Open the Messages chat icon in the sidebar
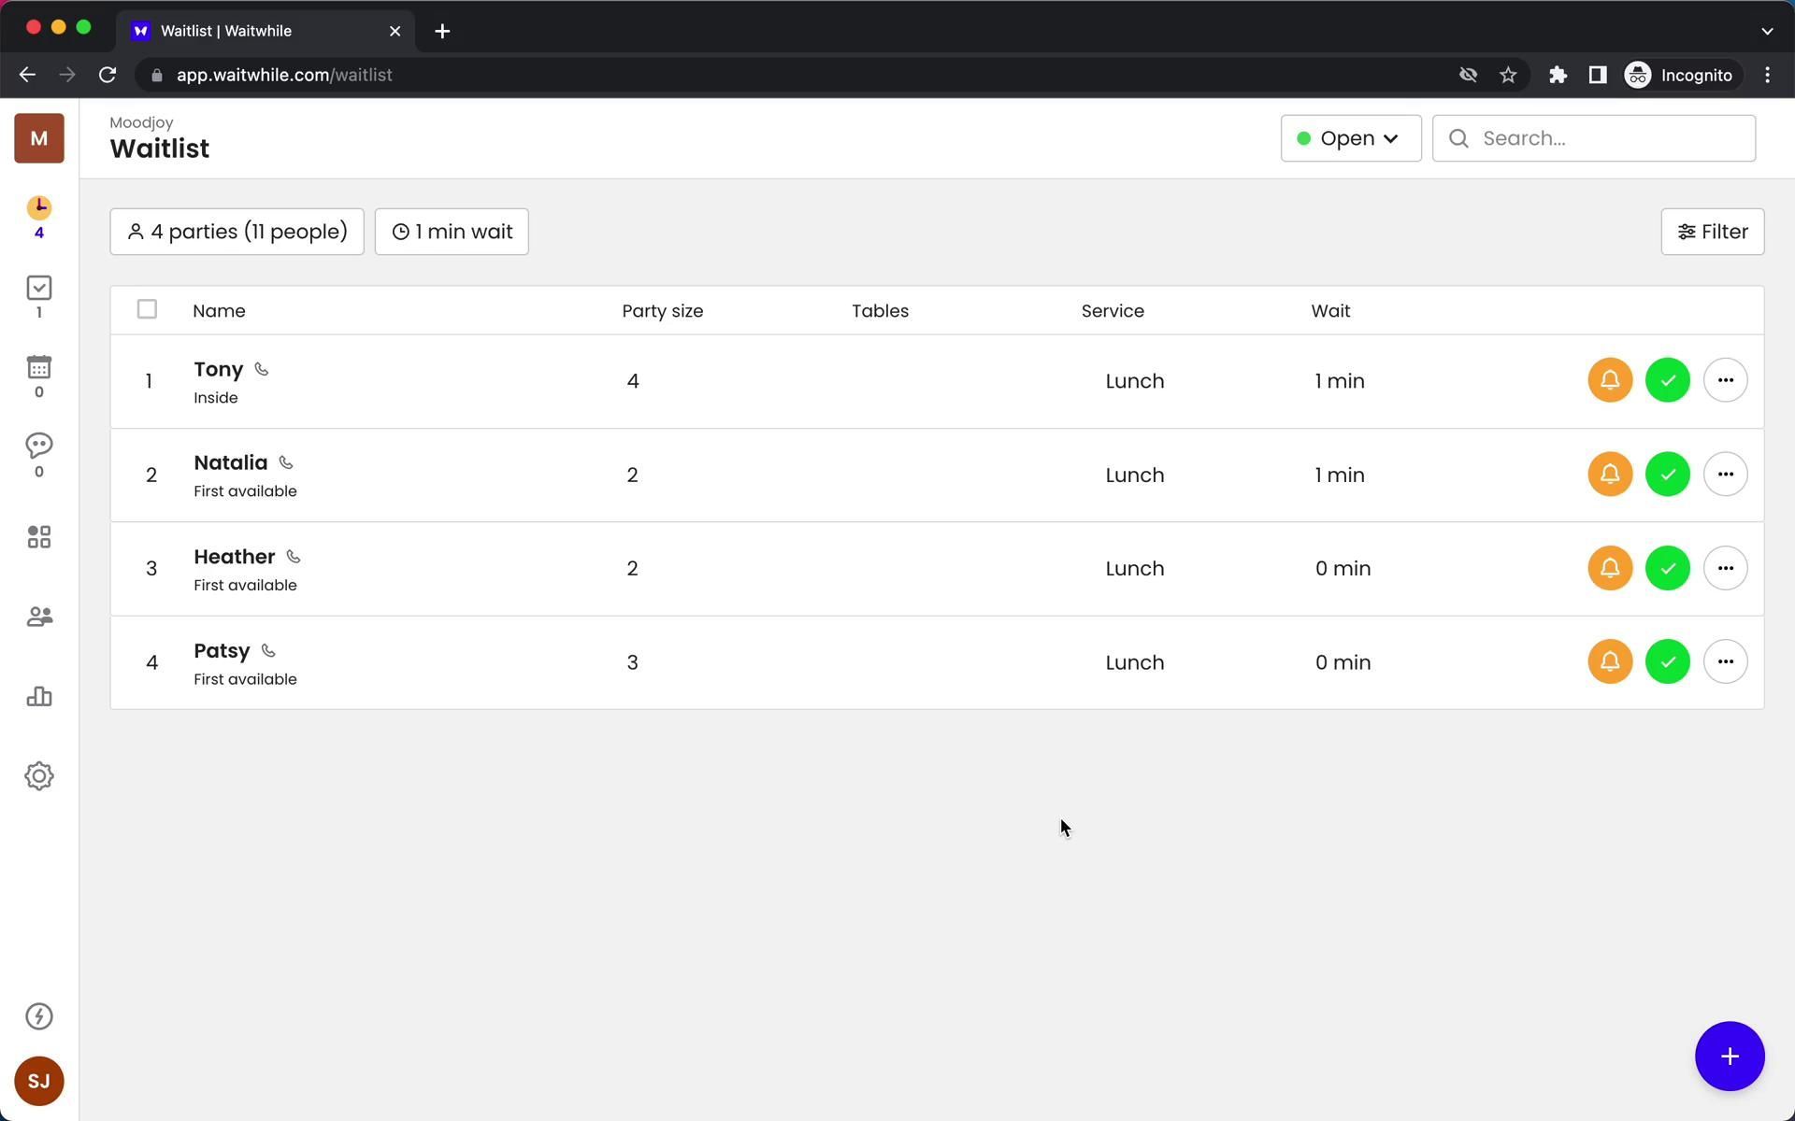Viewport: 1795px width, 1121px height. coord(38,446)
